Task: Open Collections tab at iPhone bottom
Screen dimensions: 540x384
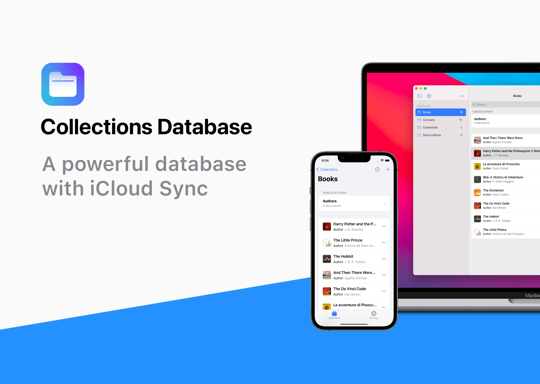Action: coord(334,315)
